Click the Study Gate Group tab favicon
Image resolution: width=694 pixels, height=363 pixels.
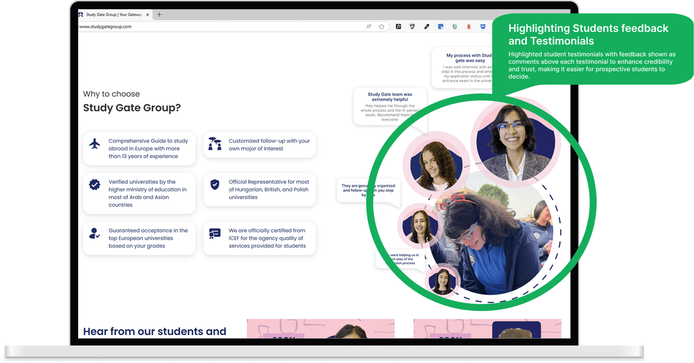point(81,14)
